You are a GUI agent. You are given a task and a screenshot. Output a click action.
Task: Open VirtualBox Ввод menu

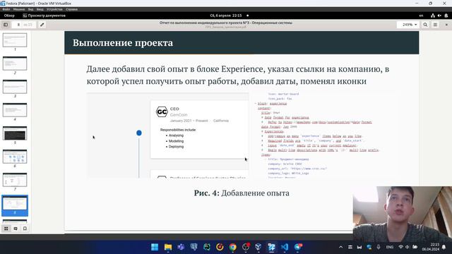pos(40,9)
